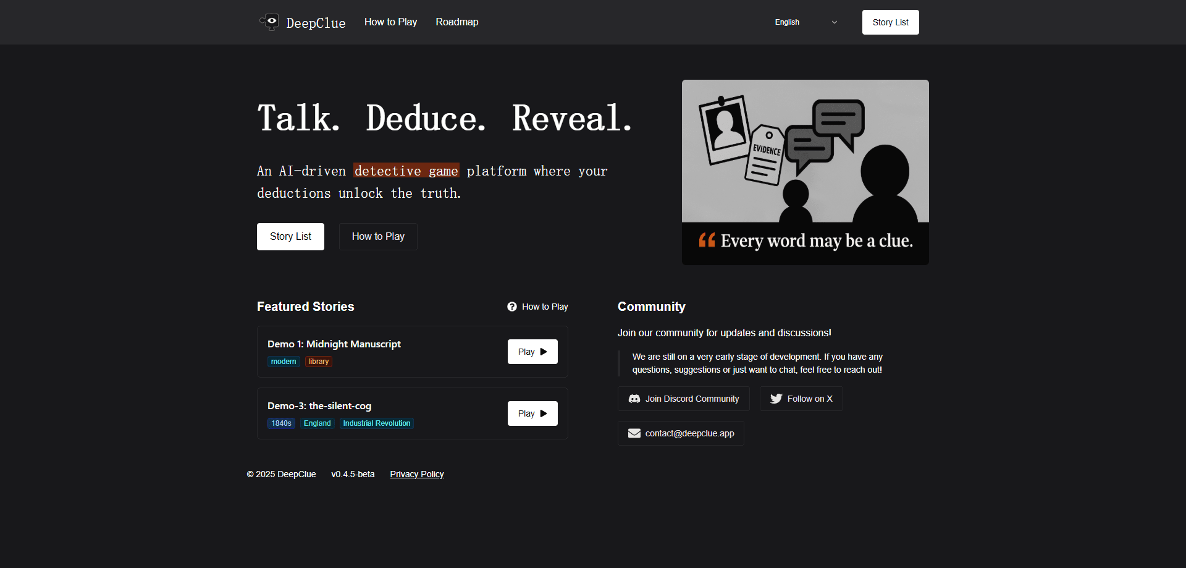Click the DeepClue brand name text

tap(316, 23)
